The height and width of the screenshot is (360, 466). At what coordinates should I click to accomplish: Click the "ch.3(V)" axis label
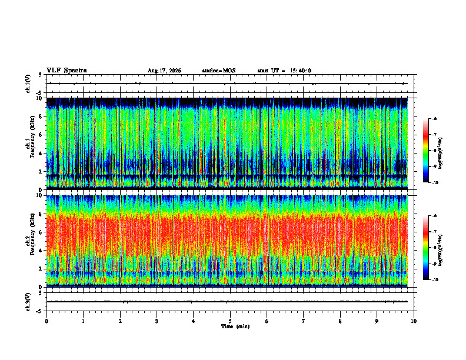[28, 302]
